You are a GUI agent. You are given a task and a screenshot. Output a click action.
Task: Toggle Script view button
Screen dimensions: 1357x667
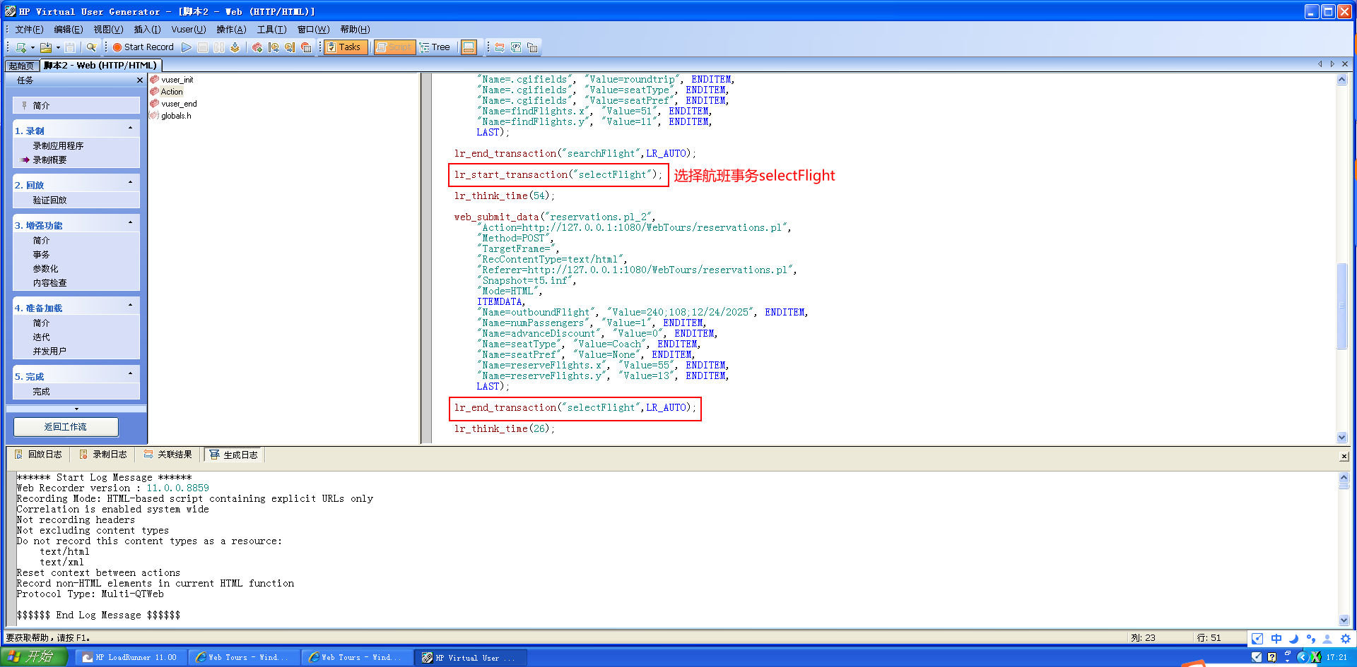(394, 47)
